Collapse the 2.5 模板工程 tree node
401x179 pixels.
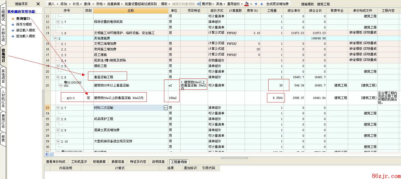pyautogui.click(x=58, y=66)
